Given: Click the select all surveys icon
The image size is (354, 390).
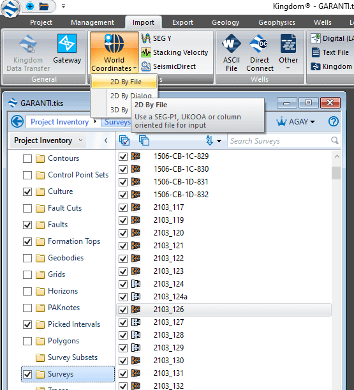Looking at the screenshot, I should pos(124,140).
